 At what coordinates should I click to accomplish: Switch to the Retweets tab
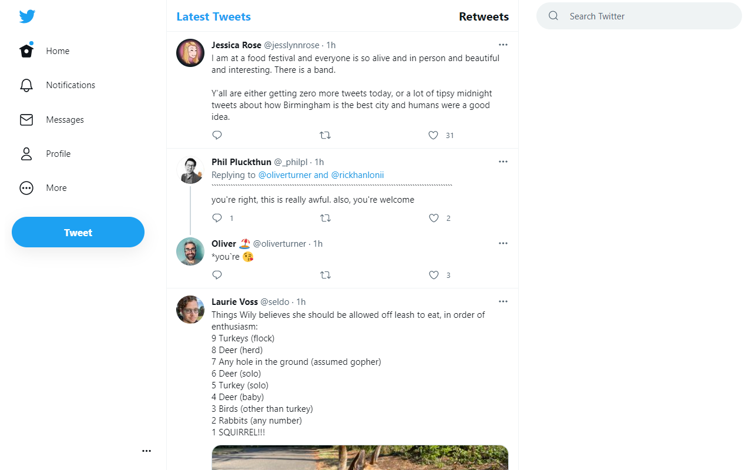tap(484, 16)
